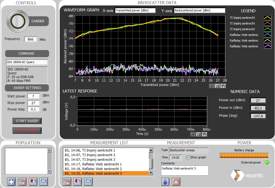This screenshot has height=188, width=275.
Task: Open the ISO 18000-6C Query command selector
Action: click(x=27, y=62)
